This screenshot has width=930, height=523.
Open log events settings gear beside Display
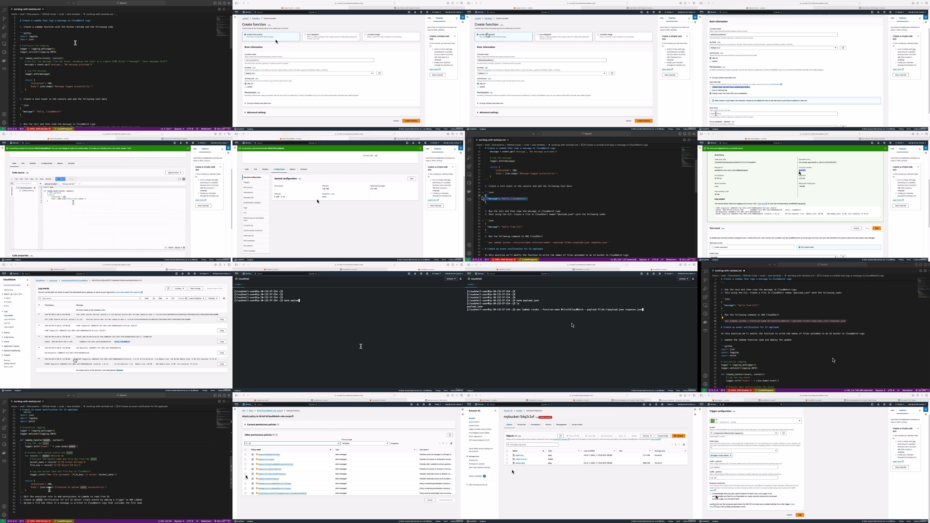224,298
